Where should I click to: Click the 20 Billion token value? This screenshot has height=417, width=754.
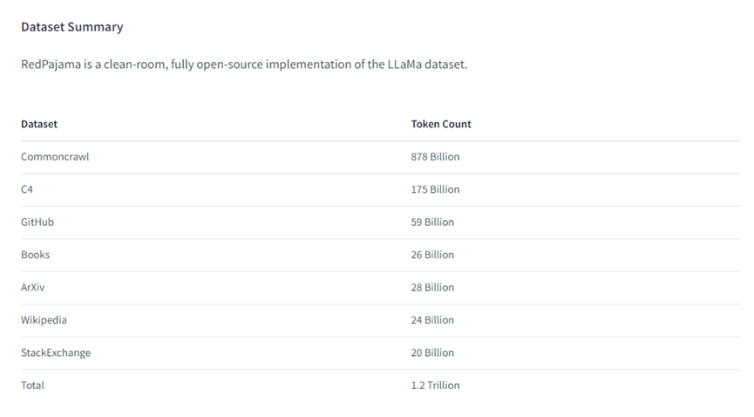click(432, 353)
